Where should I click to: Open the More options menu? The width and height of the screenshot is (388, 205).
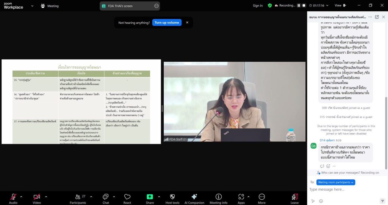tap(261, 198)
